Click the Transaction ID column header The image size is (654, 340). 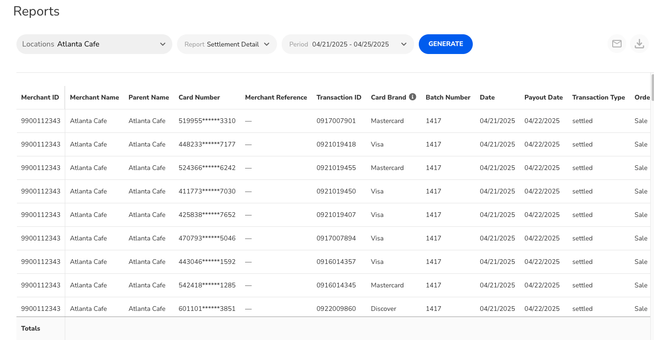[x=339, y=97]
